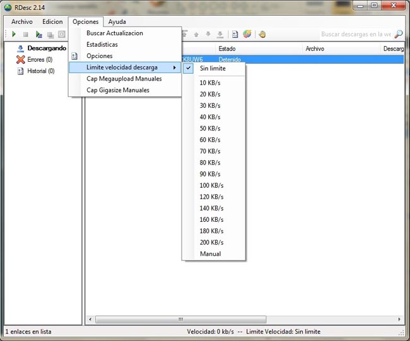Image resolution: width=410 pixels, height=341 pixels.
Task: Choose the Manual speed limit entry
Action: click(210, 254)
